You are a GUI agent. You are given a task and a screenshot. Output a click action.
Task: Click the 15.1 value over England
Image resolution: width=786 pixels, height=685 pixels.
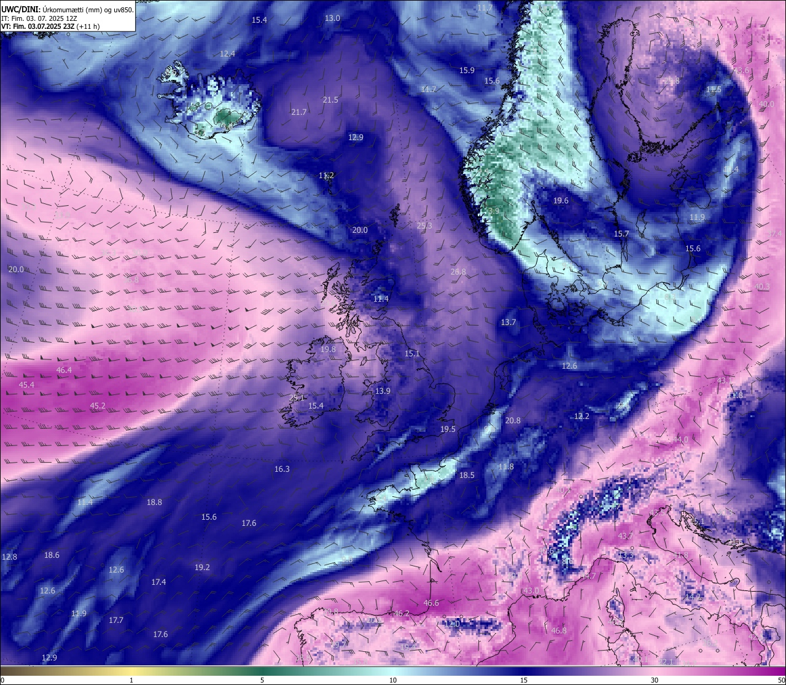412,354
